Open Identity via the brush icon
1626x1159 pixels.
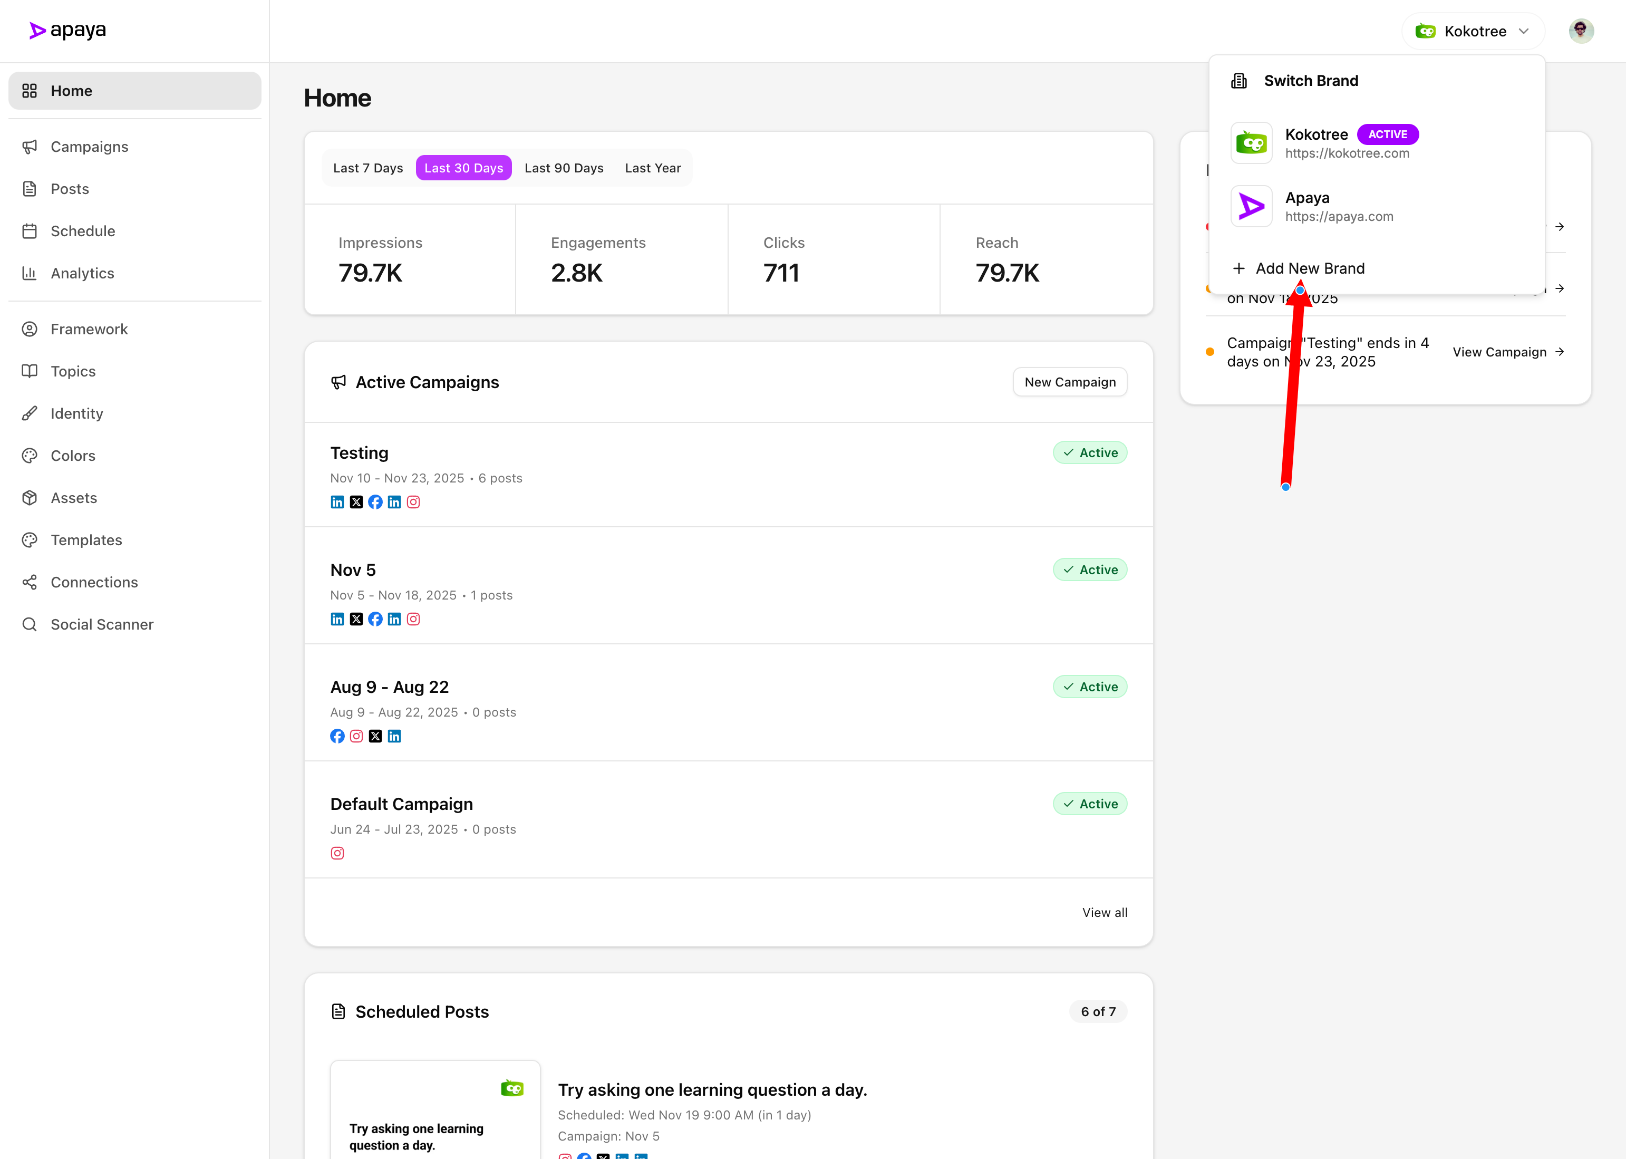click(x=29, y=414)
